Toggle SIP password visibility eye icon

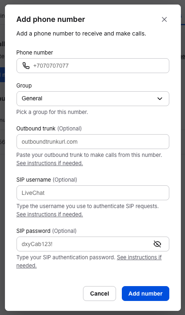(157, 244)
